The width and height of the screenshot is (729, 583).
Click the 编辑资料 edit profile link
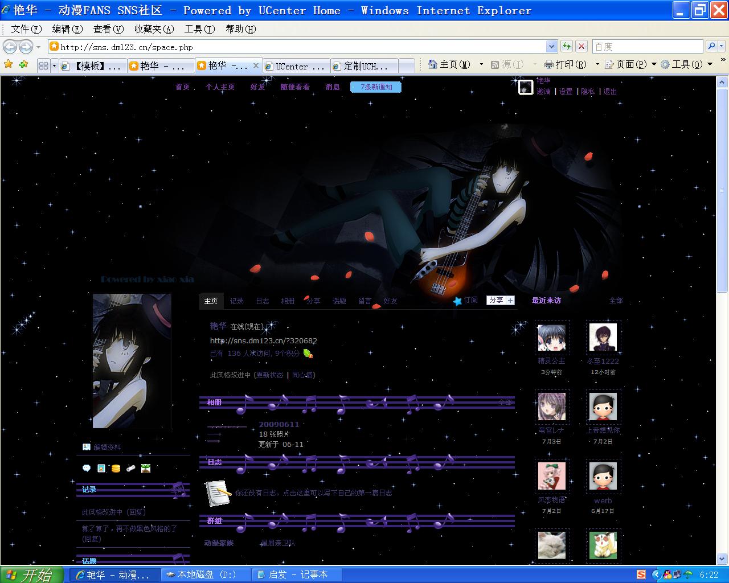coord(107,447)
